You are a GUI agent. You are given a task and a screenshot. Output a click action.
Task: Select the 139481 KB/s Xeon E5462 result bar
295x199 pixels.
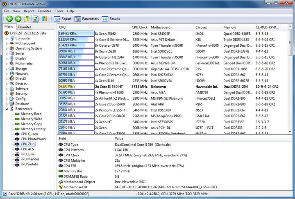pyautogui.click(x=76, y=34)
